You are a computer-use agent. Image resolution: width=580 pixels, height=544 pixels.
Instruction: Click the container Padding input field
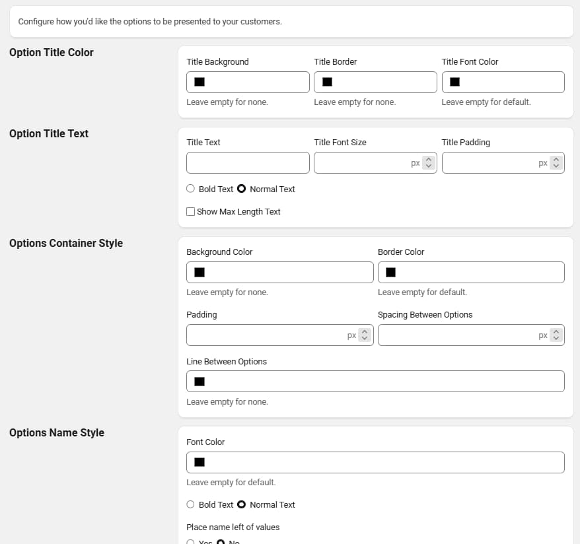click(279, 335)
